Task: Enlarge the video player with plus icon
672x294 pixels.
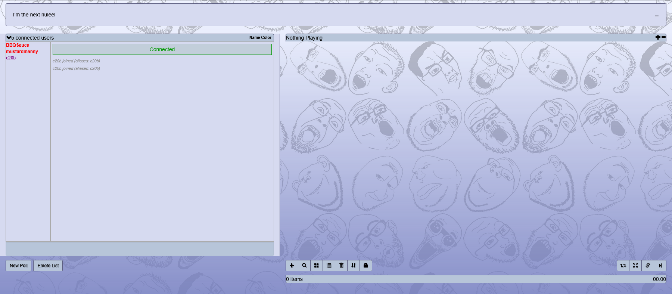Action: pos(658,37)
